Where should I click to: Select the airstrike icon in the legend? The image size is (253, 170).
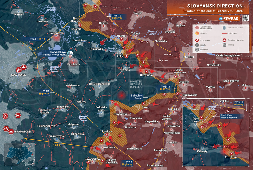click(197, 45)
